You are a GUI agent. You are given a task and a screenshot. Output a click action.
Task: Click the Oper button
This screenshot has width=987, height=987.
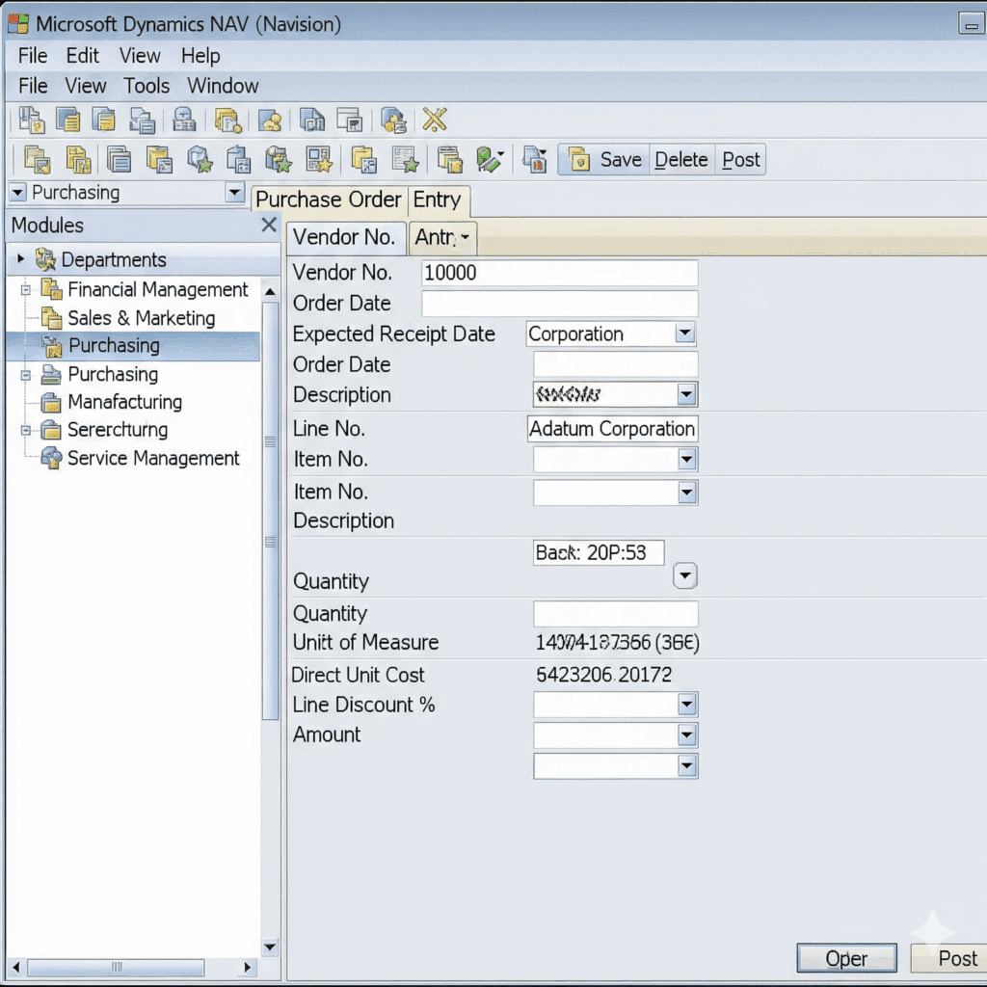(x=846, y=958)
